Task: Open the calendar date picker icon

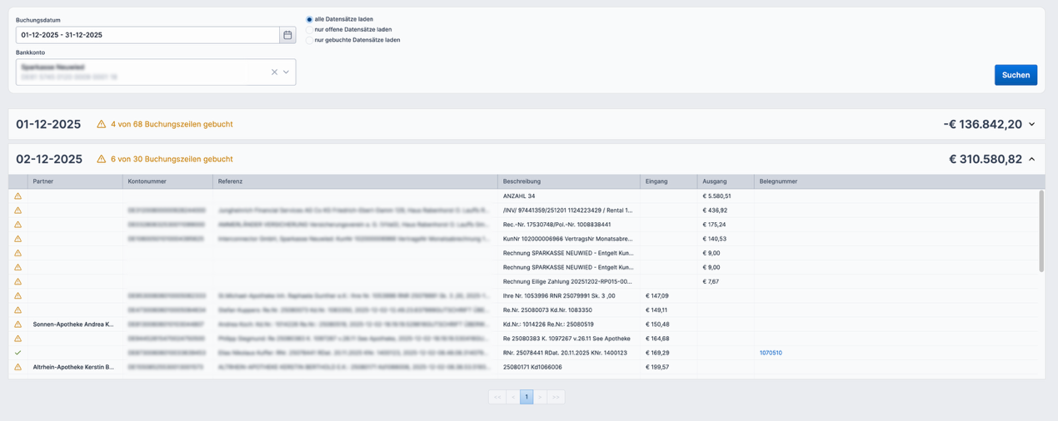Action: click(x=287, y=35)
